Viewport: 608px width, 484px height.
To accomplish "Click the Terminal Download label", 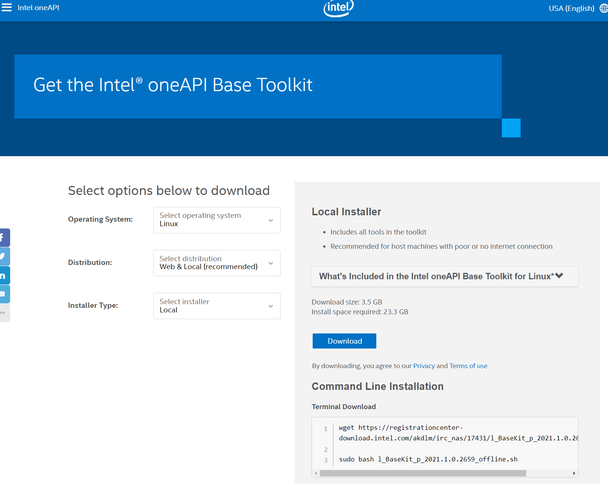I will (344, 406).
